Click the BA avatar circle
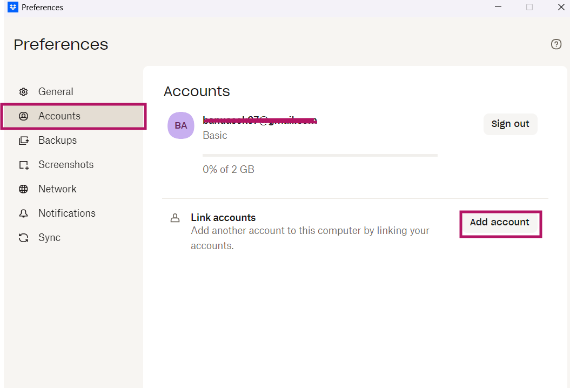This screenshot has height=388, width=570. coord(180,125)
